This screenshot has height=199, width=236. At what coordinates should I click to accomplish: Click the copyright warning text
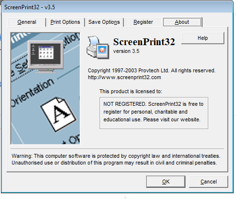pos(116,159)
